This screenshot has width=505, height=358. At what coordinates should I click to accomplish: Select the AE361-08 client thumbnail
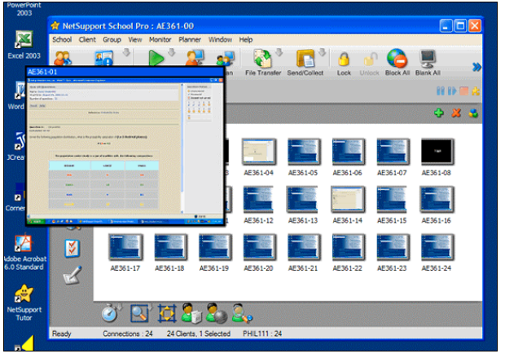tap(436, 152)
